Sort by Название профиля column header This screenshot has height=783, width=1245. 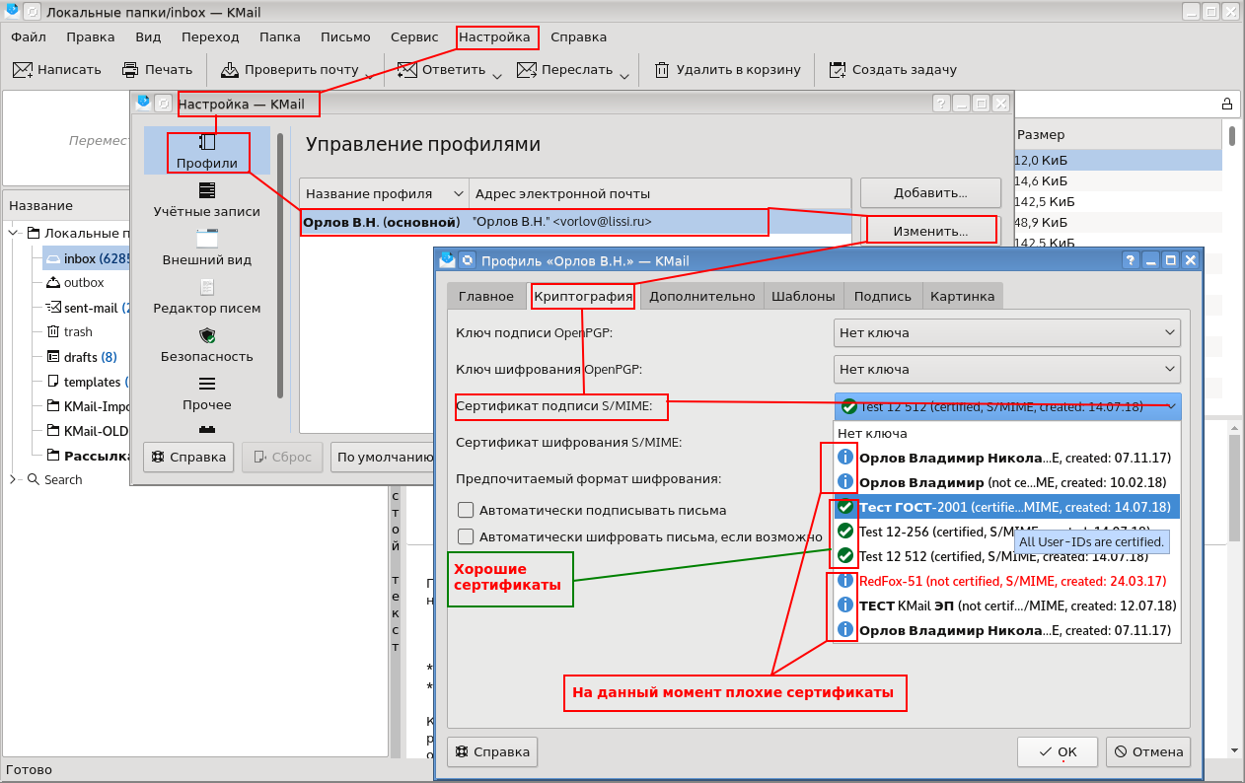[x=384, y=193]
